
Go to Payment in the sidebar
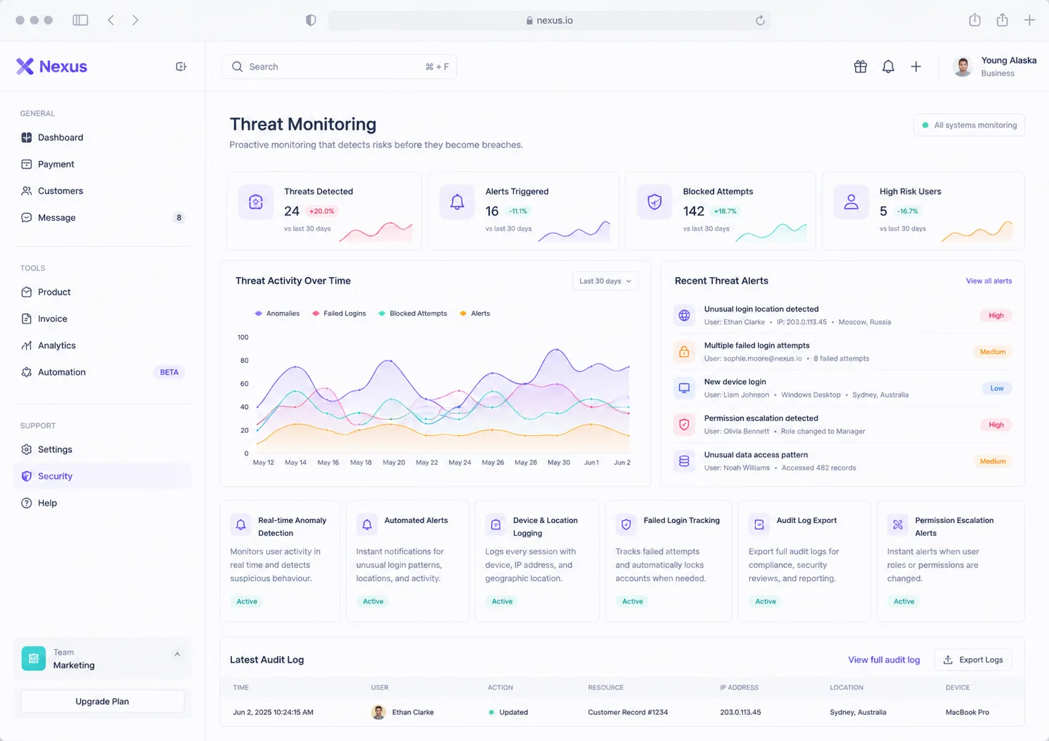(103, 164)
